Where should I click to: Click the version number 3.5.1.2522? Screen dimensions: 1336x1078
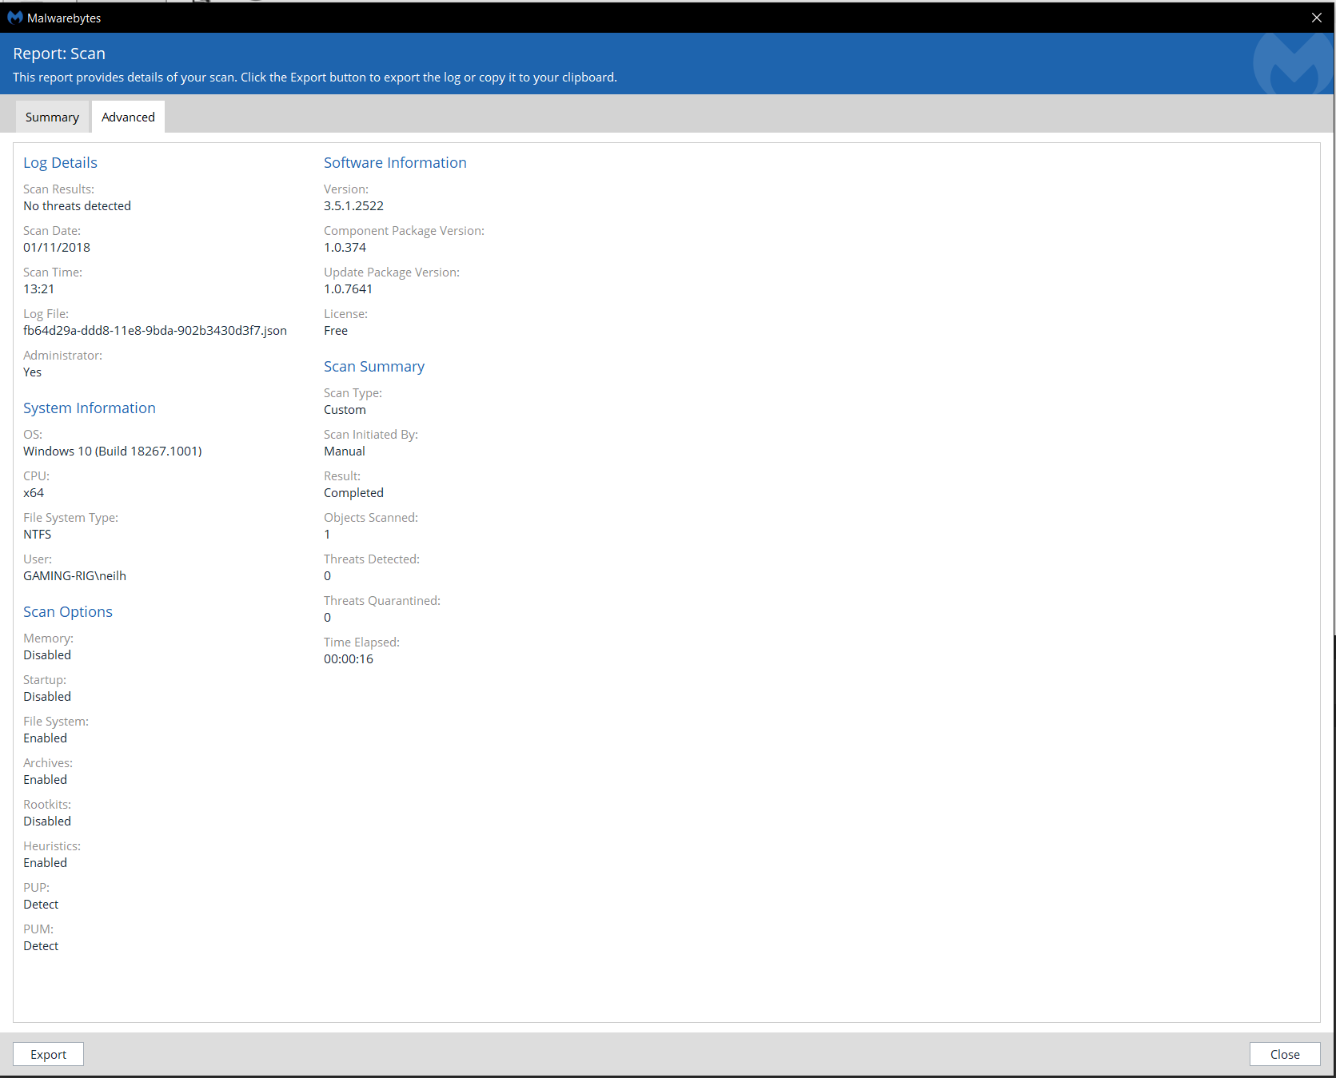coord(353,206)
